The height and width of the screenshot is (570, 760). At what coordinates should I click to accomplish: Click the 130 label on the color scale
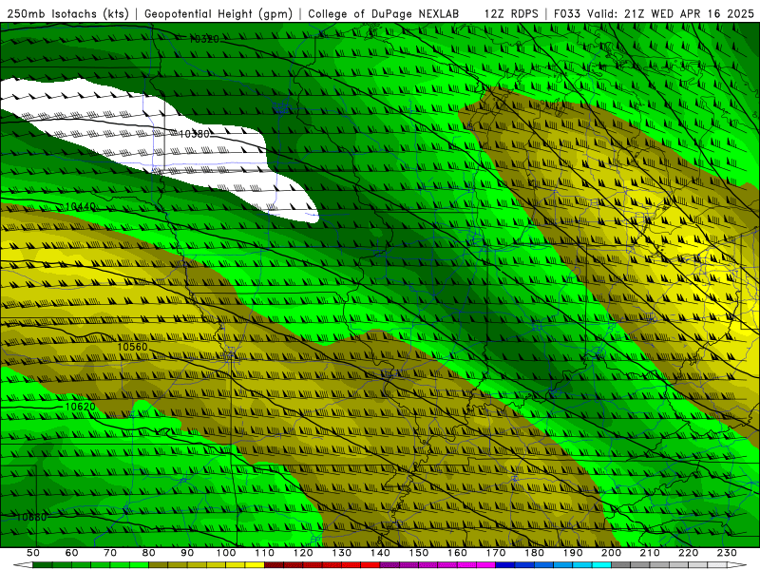pyautogui.click(x=342, y=553)
